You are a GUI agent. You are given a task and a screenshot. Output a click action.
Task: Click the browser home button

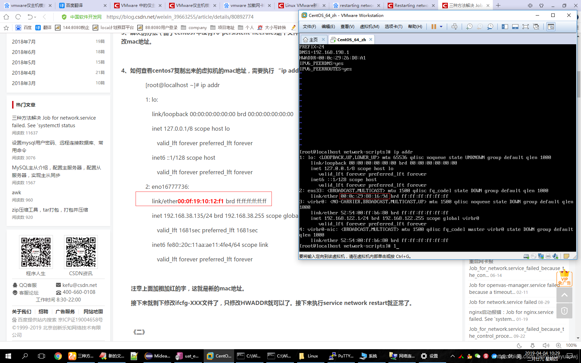[6, 17]
